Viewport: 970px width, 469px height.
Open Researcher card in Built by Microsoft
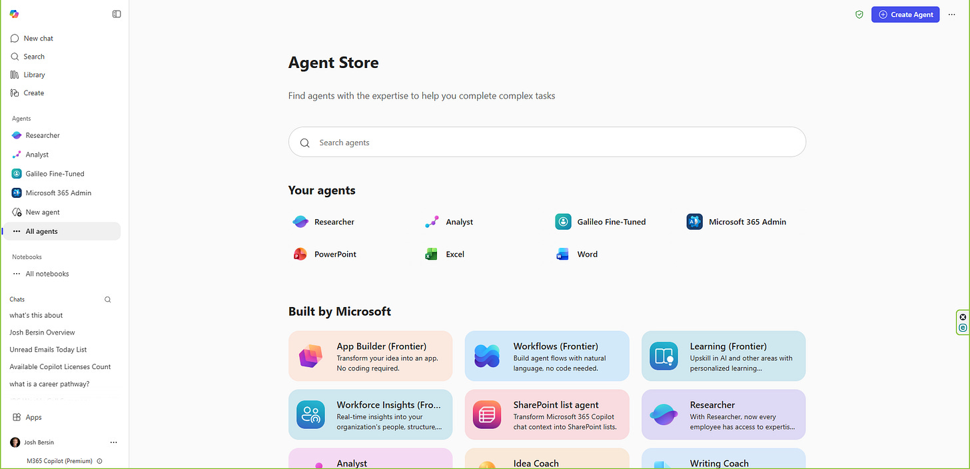click(x=724, y=414)
